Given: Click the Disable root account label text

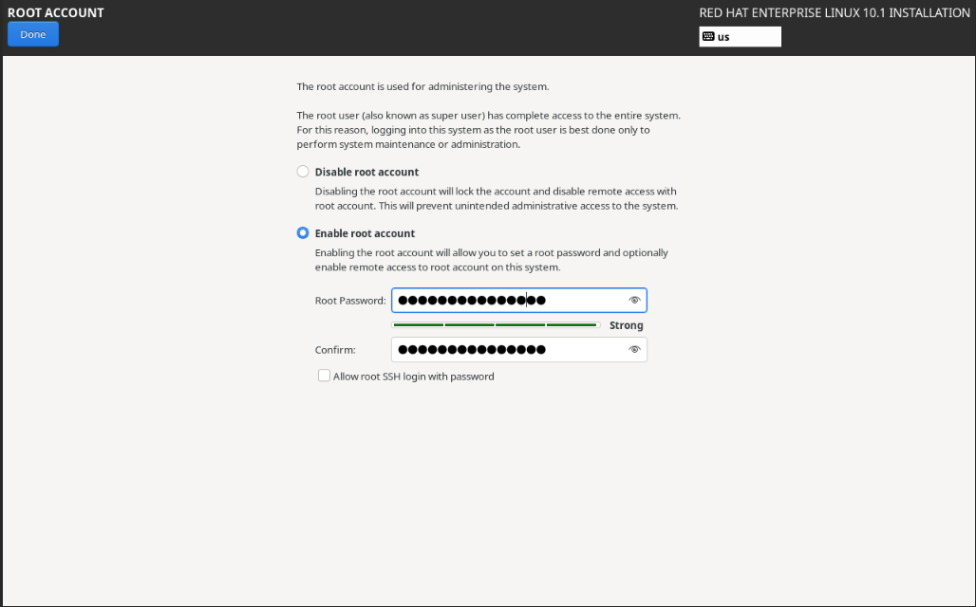Looking at the screenshot, I should click(365, 171).
